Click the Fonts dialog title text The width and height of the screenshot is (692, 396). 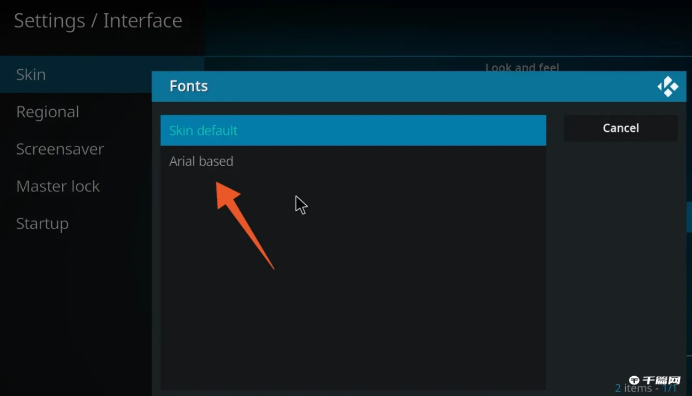tap(189, 86)
